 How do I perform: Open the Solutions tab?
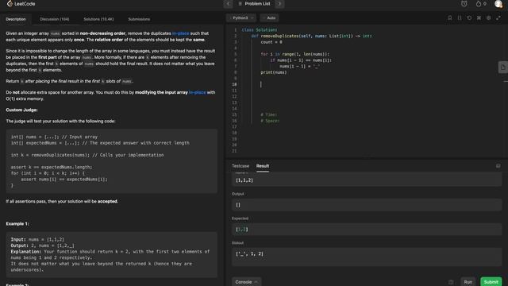coord(98,19)
